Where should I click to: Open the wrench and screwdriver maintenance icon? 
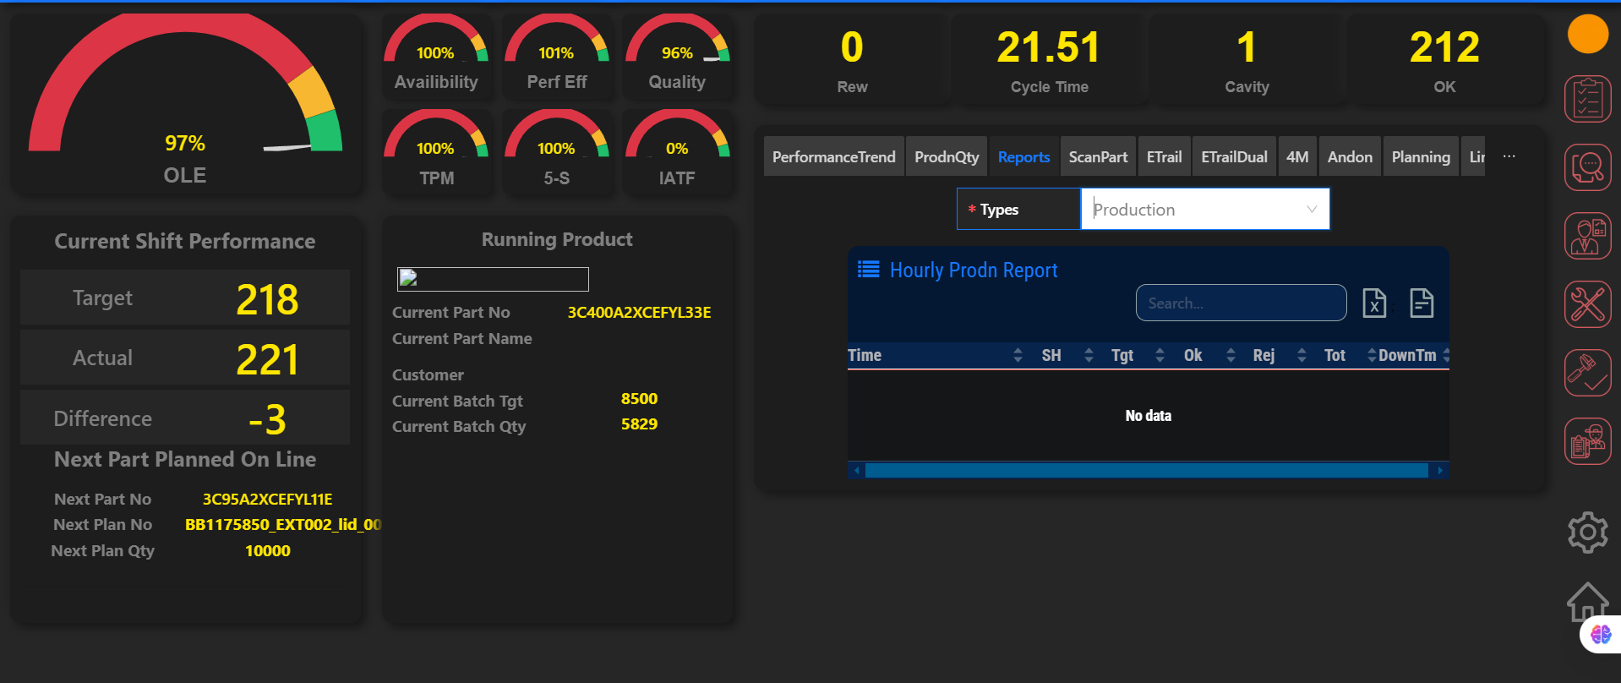pyautogui.click(x=1587, y=304)
